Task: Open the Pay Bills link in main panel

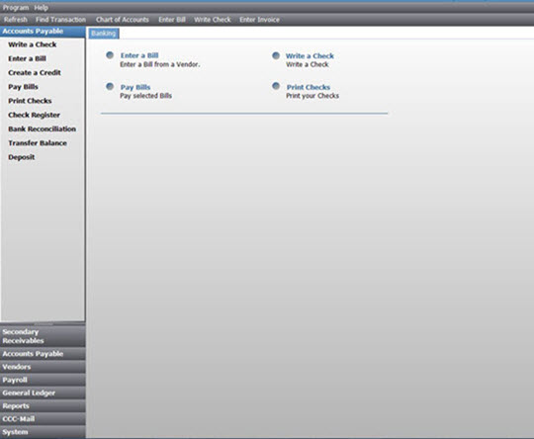Action: coord(135,88)
